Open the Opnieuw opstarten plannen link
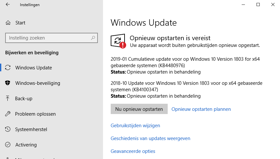Viewport: 280px width, 159px height. pos(201,109)
